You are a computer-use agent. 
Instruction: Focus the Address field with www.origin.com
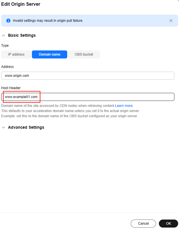(x=88, y=76)
